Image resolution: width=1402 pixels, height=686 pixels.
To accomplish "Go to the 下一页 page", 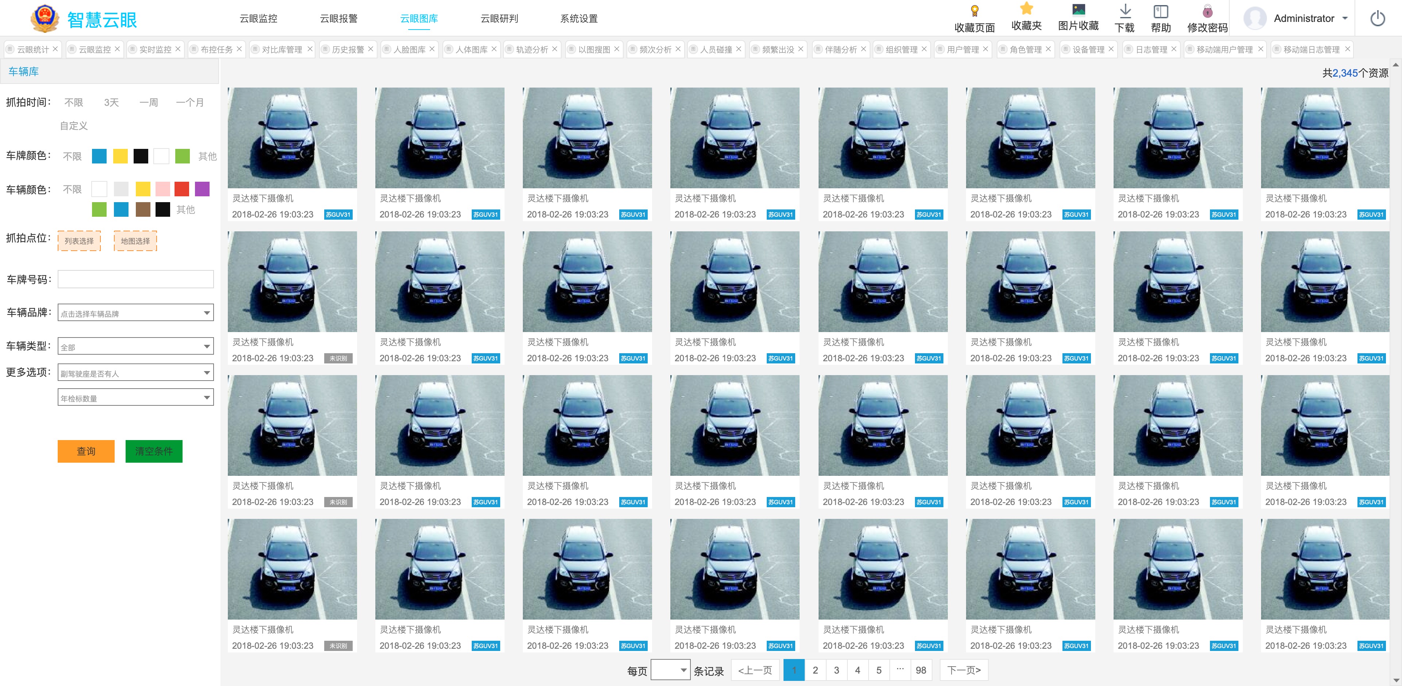I will [964, 670].
